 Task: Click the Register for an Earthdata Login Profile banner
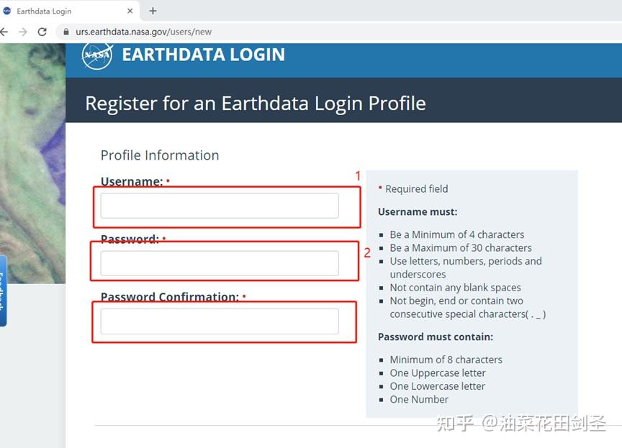point(255,103)
